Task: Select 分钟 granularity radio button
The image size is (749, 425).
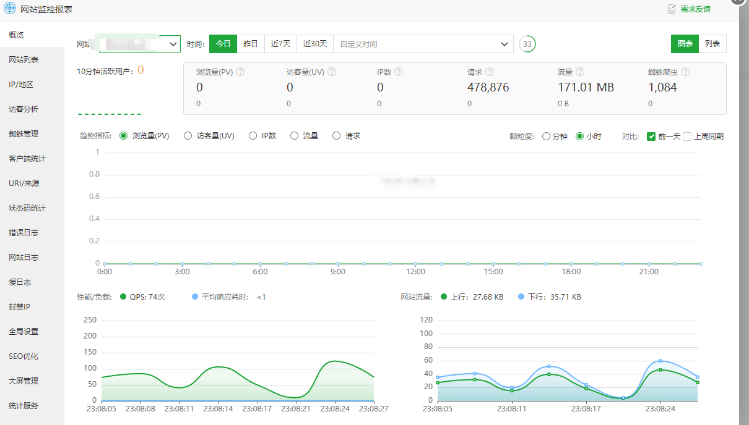Action: (546, 137)
